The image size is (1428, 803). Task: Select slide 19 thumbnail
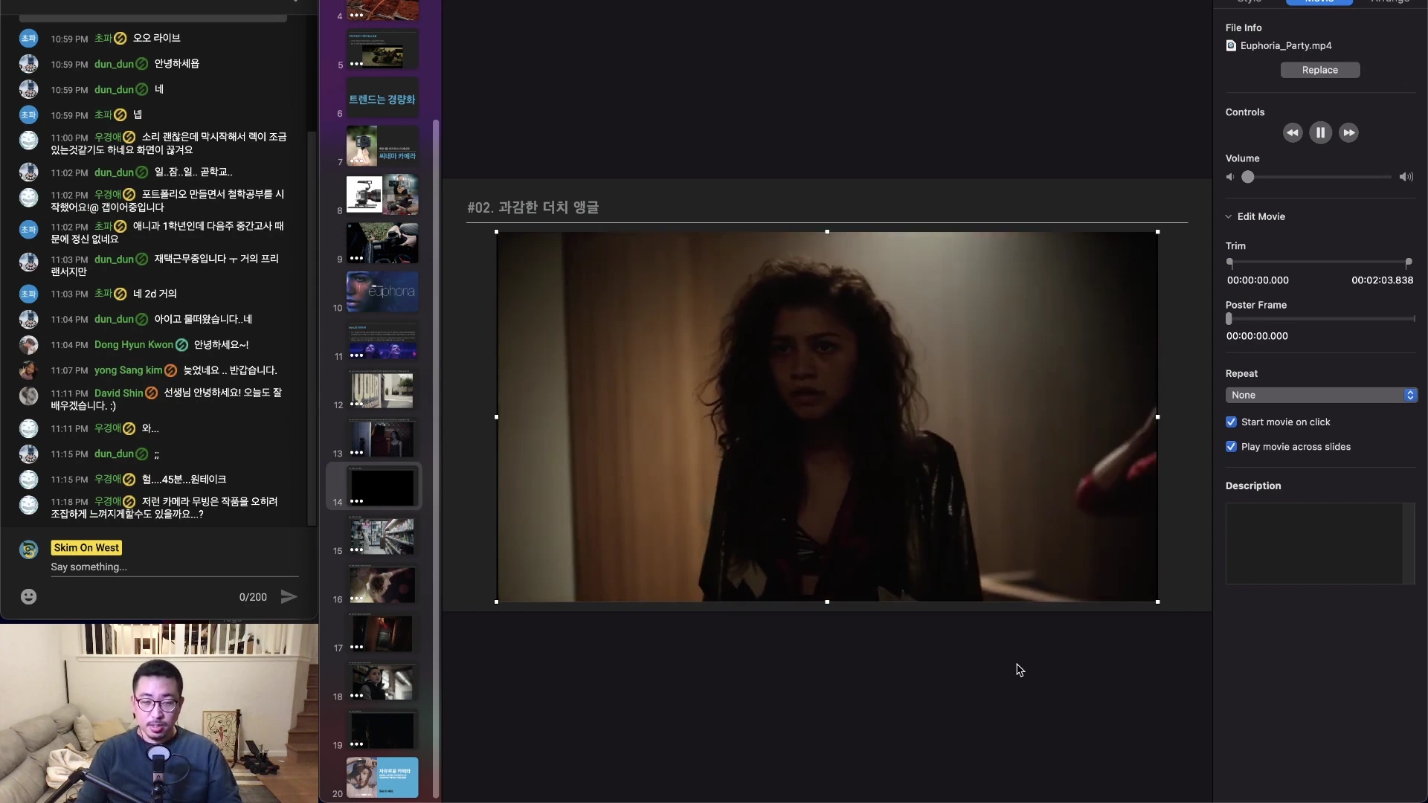[382, 730]
